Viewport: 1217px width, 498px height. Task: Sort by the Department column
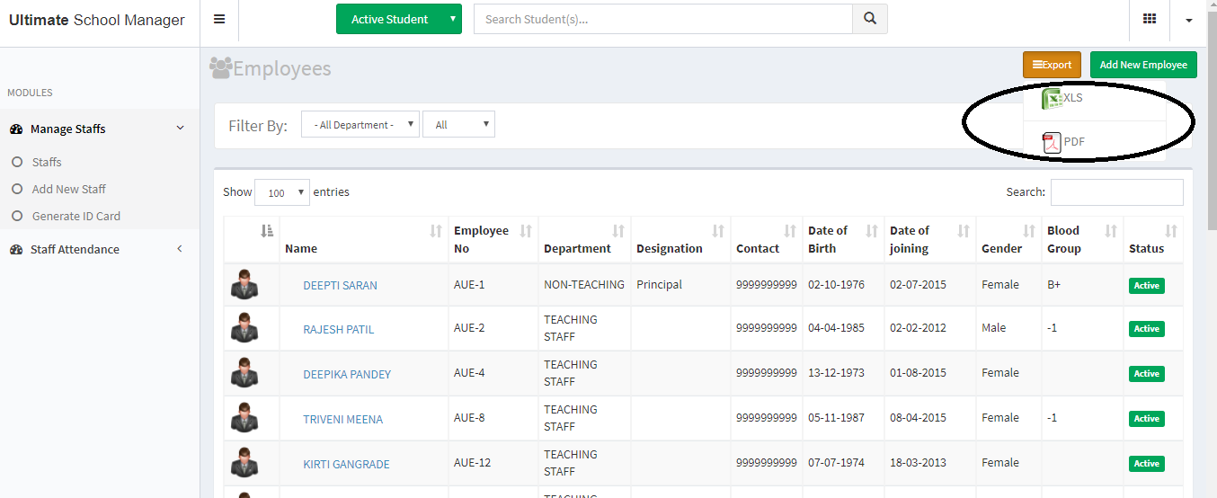pyautogui.click(x=584, y=240)
